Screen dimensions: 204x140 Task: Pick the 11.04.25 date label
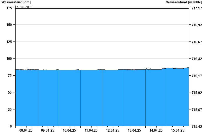91,131
